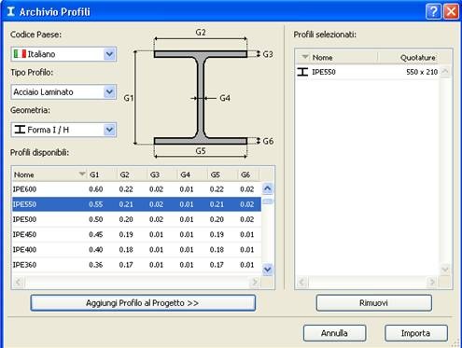
Task: Click the 0.18 G2 value of IPE400
Action: [126, 250]
